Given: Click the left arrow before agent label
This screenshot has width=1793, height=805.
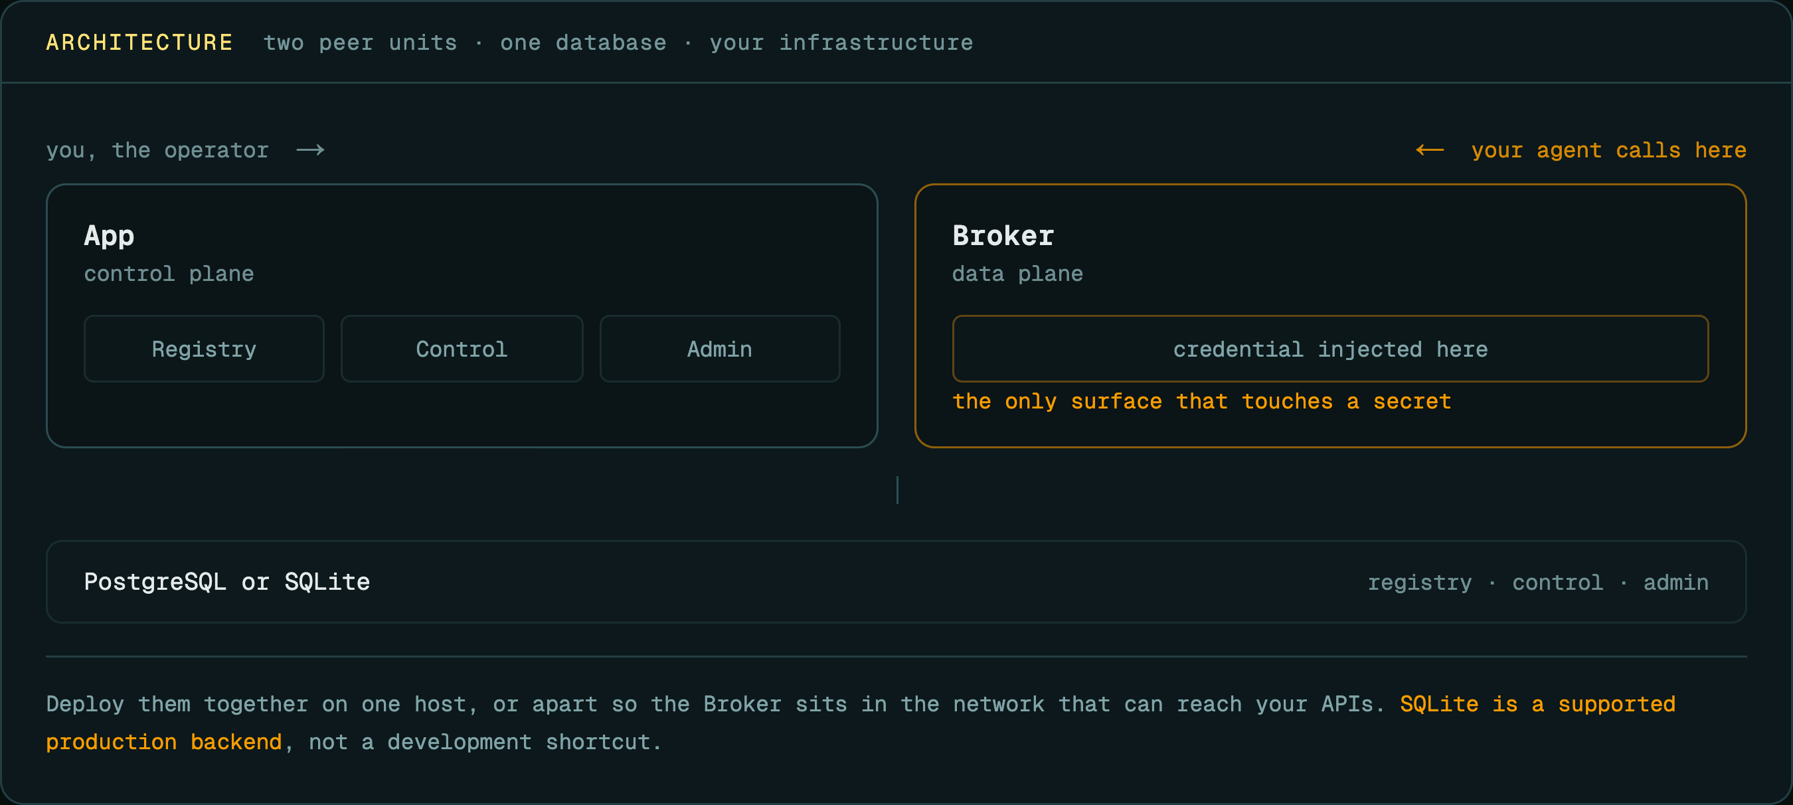Looking at the screenshot, I should pos(1430,149).
